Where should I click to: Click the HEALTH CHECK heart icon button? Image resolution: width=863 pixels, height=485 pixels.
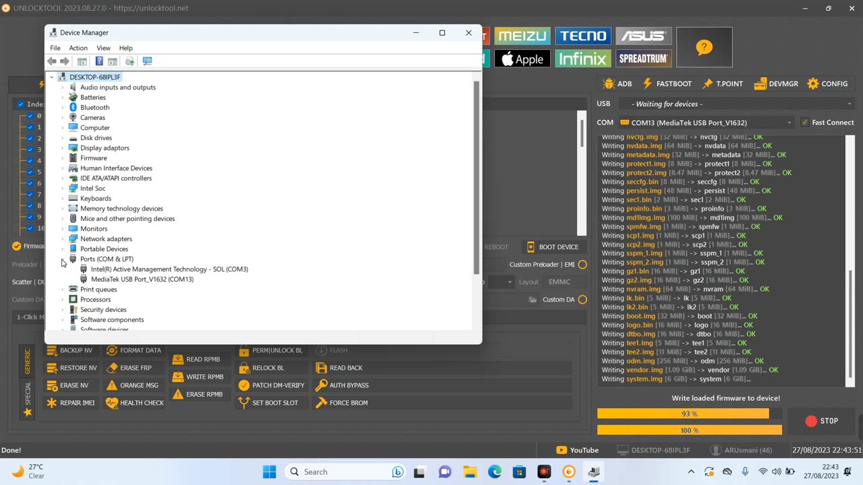click(135, 403)
